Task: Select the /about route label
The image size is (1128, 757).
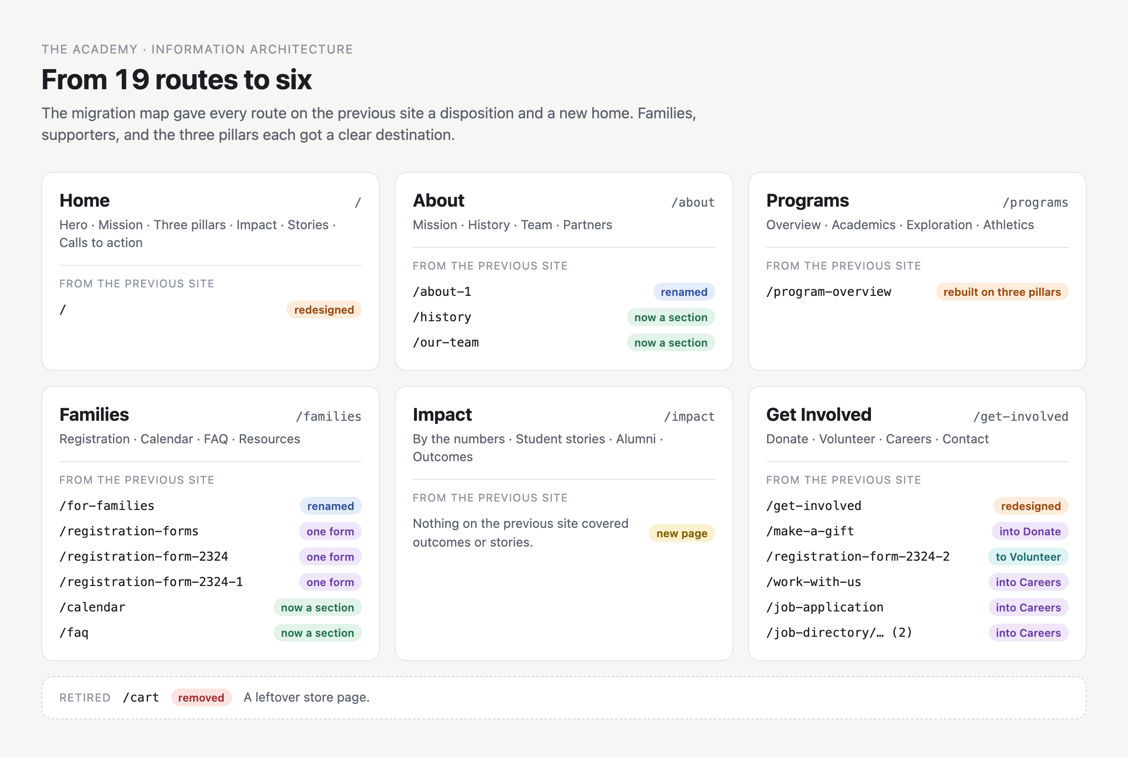Action: pos(693,202)
